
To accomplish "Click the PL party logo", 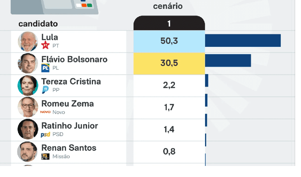I will [45, 68].
